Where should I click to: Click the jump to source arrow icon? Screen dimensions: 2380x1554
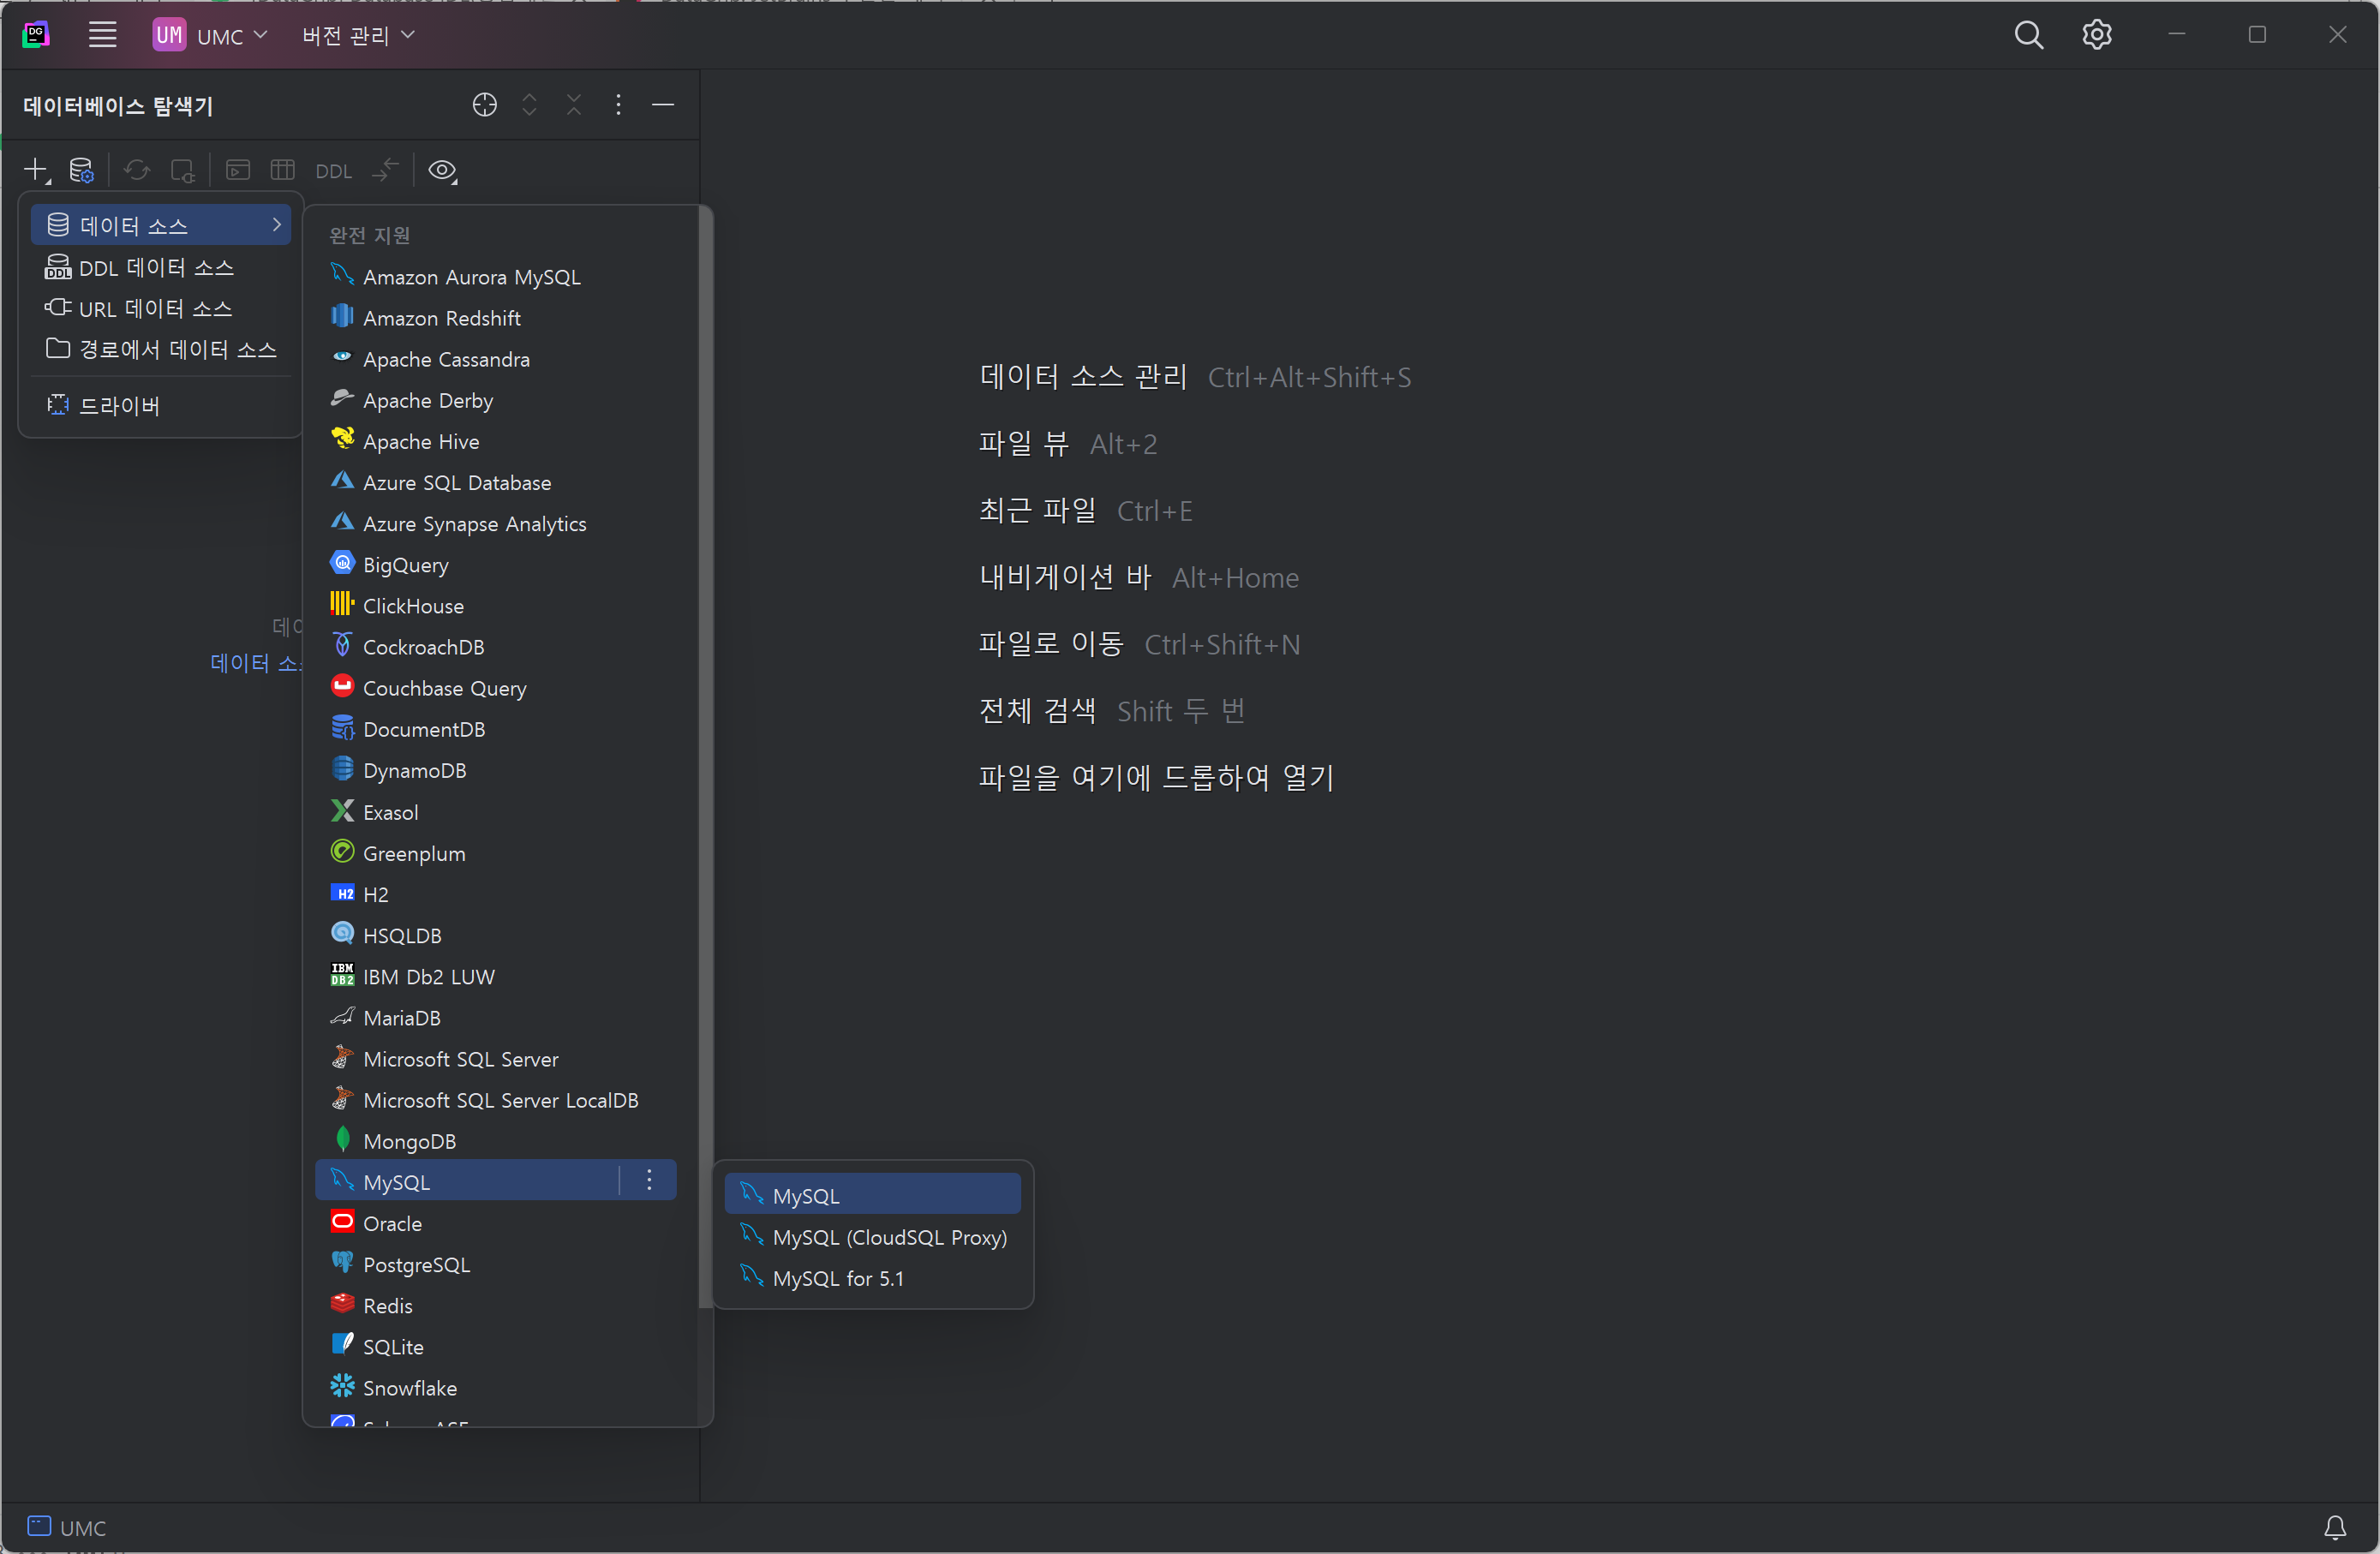click(x=385, y=170)
